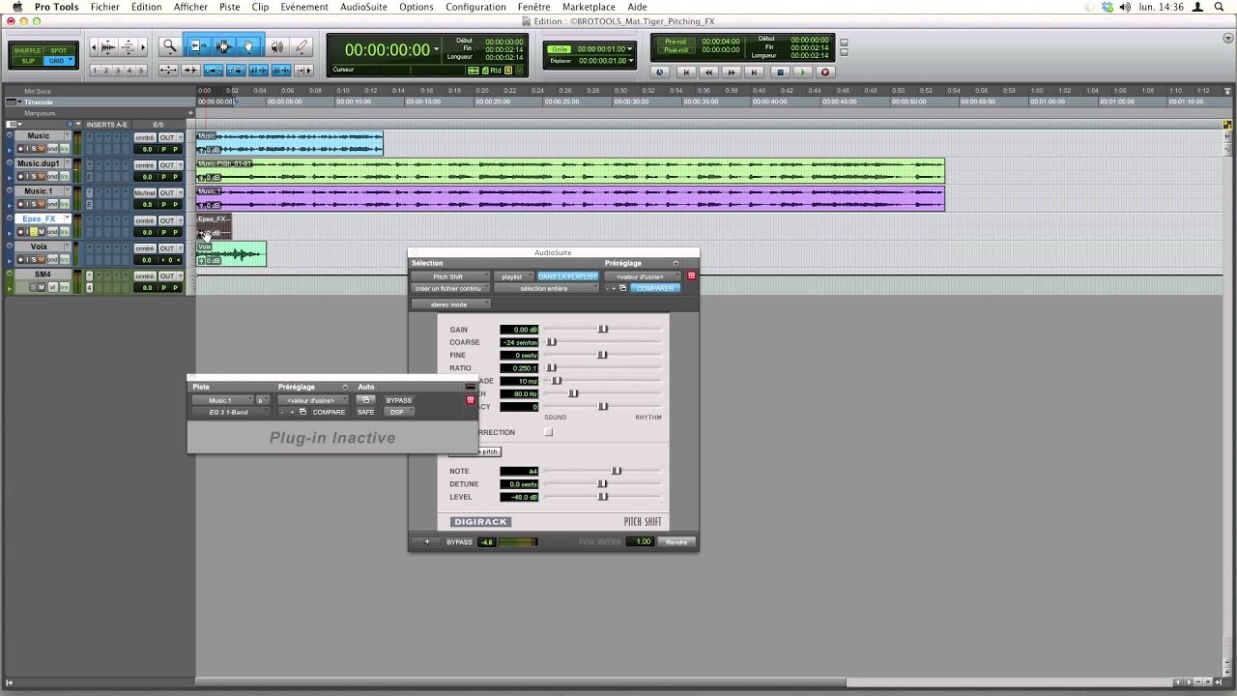Screen dimensions: 1237x696
Task: Click the GAIN slider handle
Action: point(603,330)
